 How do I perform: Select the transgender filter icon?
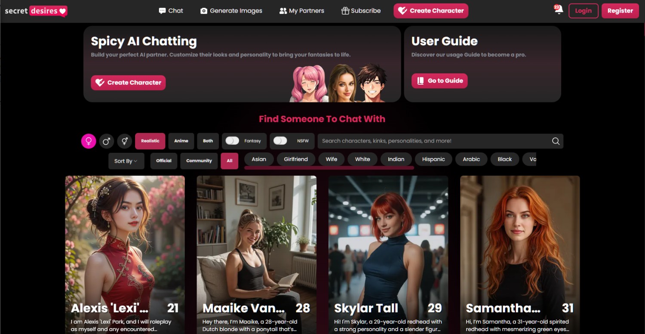click(x=125, y=141)
